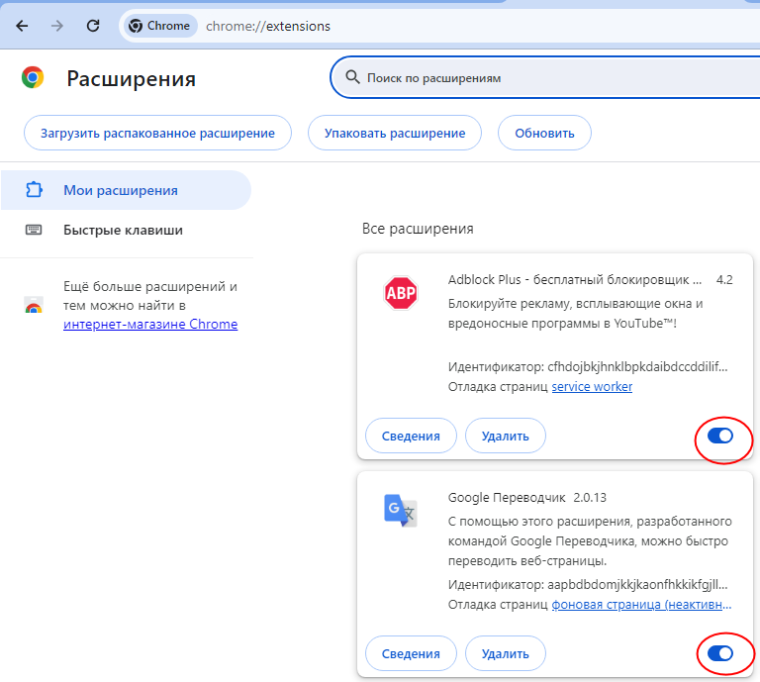Click the browser forward arrow

coord(57,26)
